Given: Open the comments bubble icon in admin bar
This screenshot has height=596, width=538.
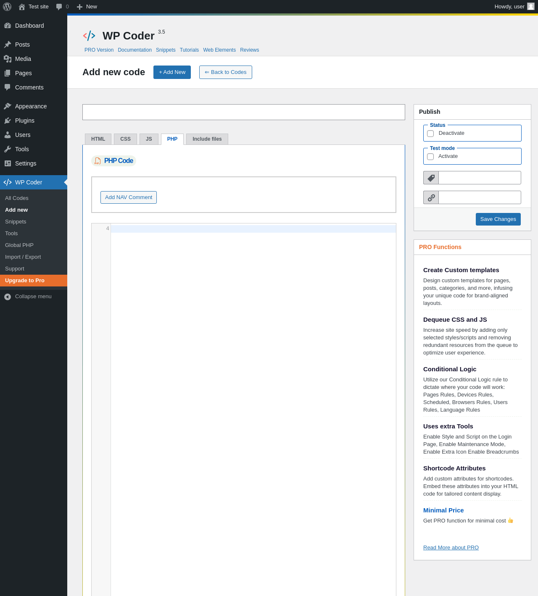Looking at the screenshot, I should (59, 7).
